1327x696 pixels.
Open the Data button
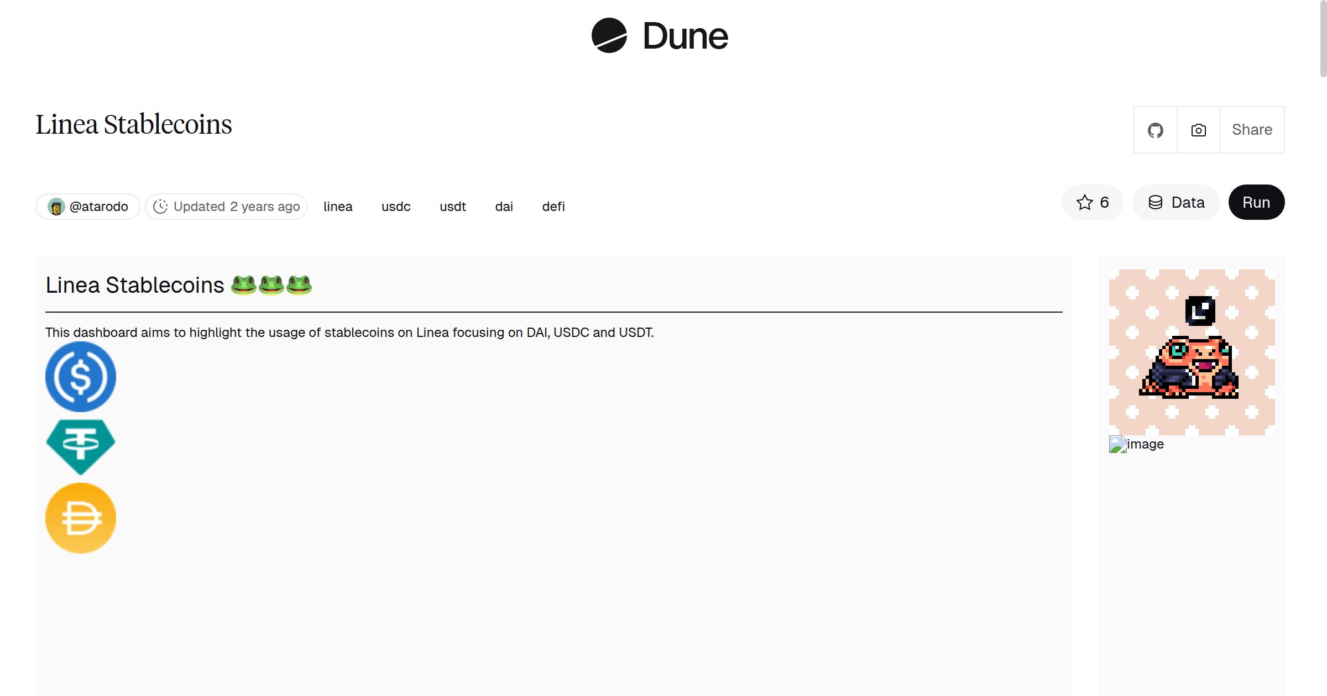click(x=1176, y=202)
